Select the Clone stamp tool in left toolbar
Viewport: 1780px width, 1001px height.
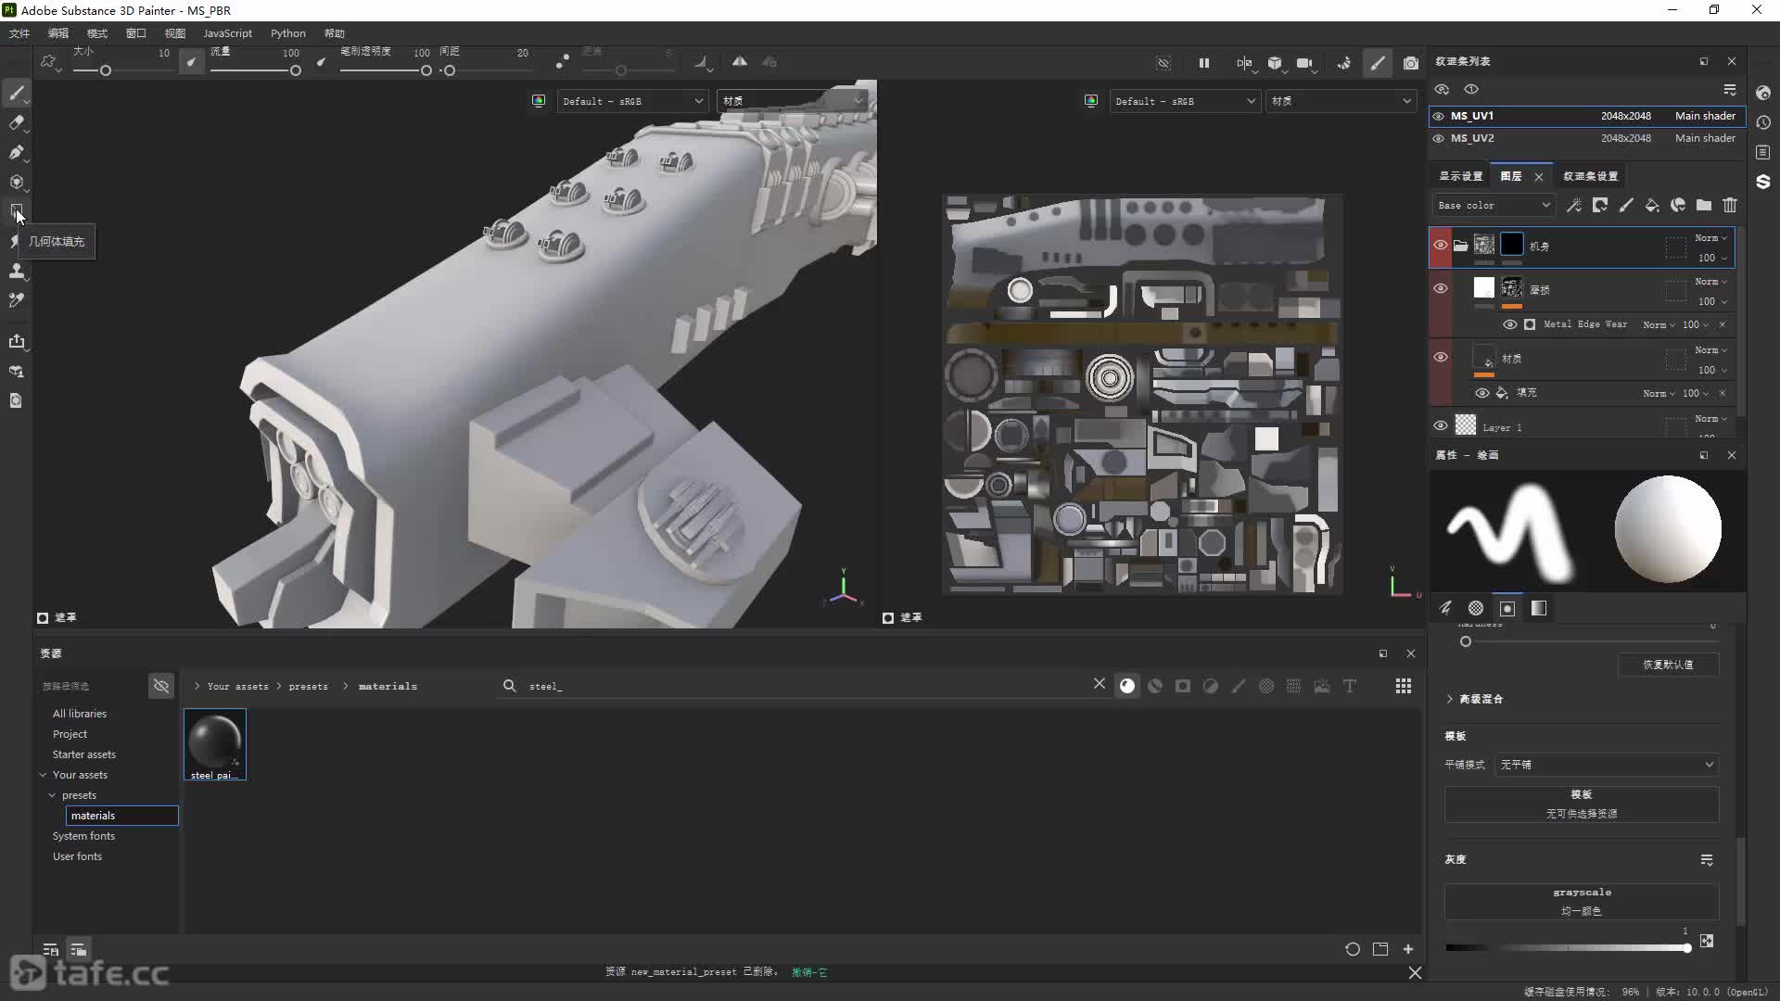coord(17,271)
